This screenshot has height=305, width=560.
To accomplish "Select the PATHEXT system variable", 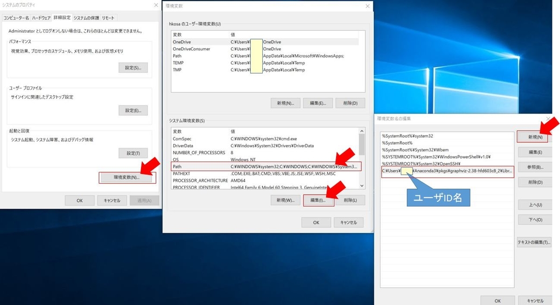I will [265, 173].
